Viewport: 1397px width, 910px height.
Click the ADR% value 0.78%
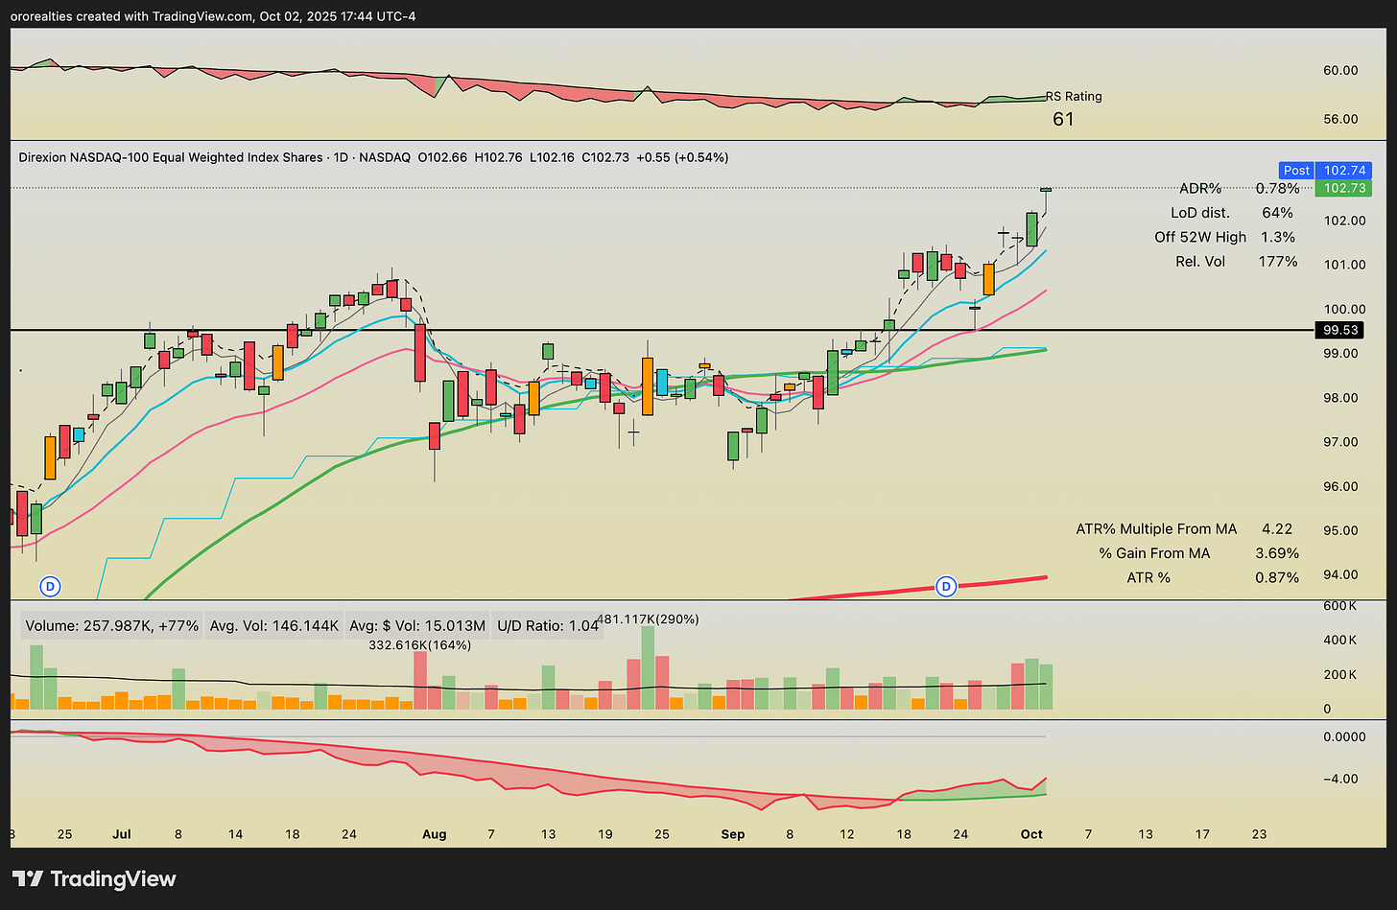tap(1277, 188)
